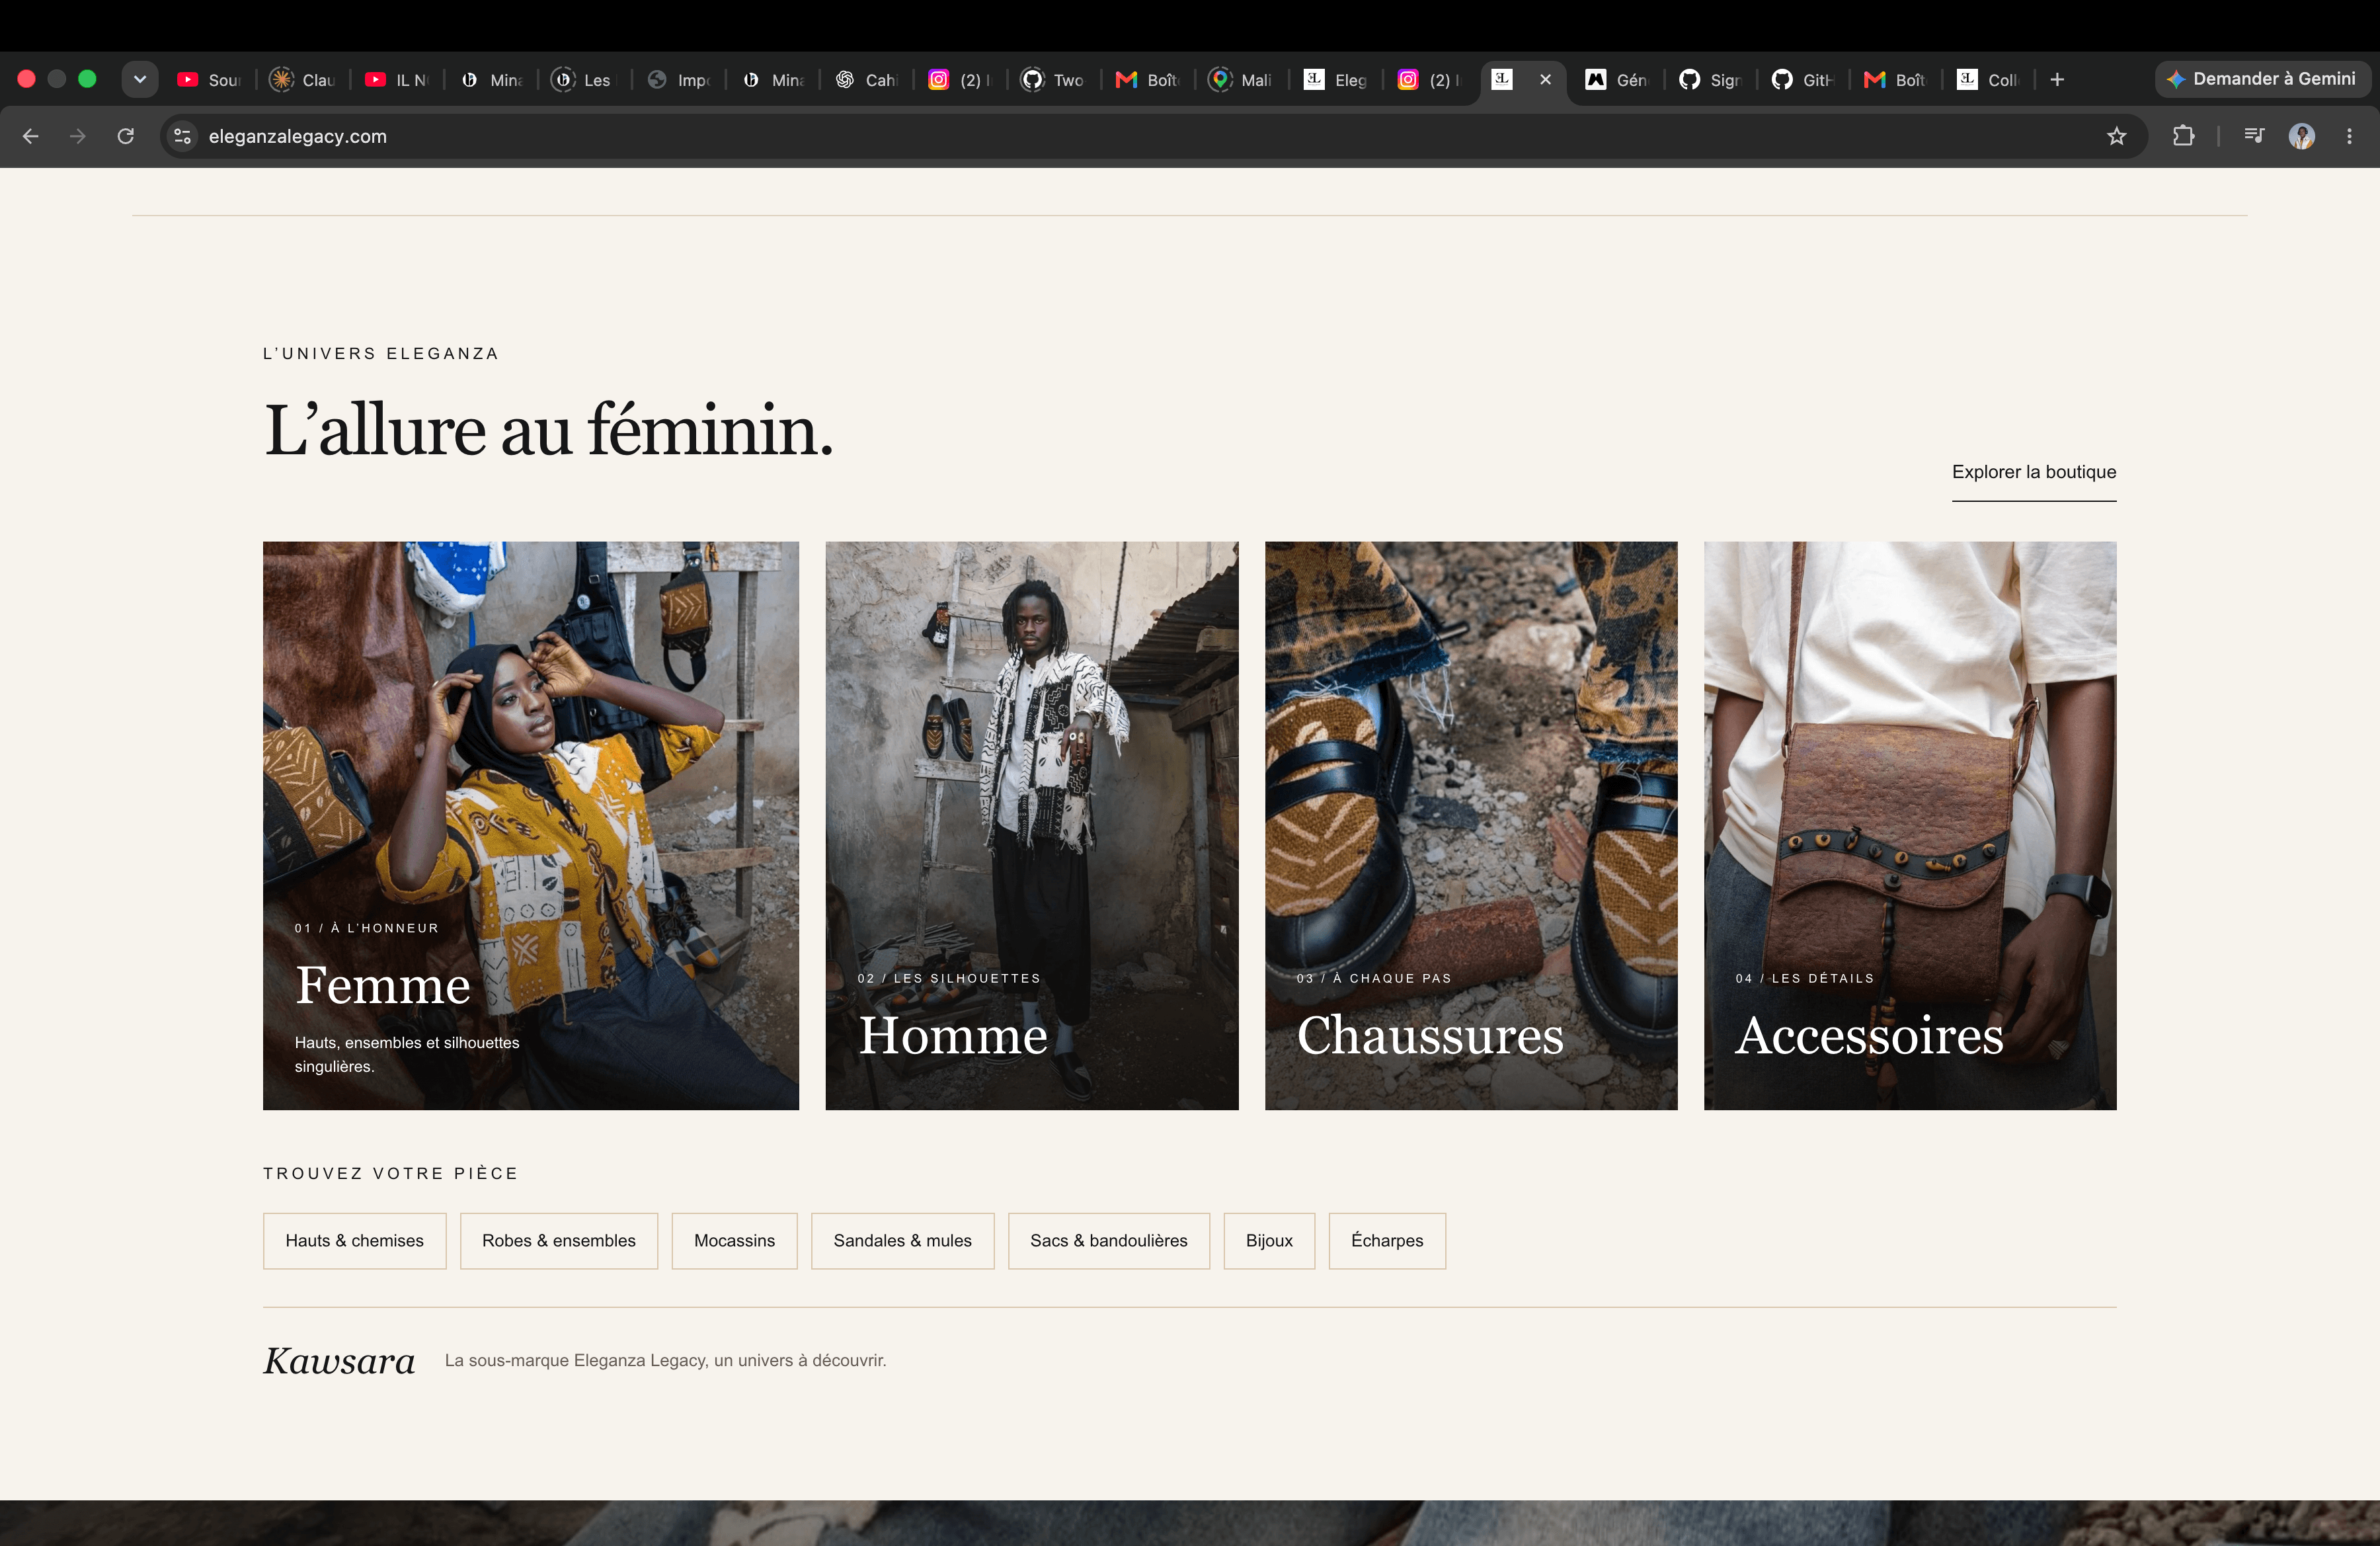Open the media controls icon

pos(2253,136)
